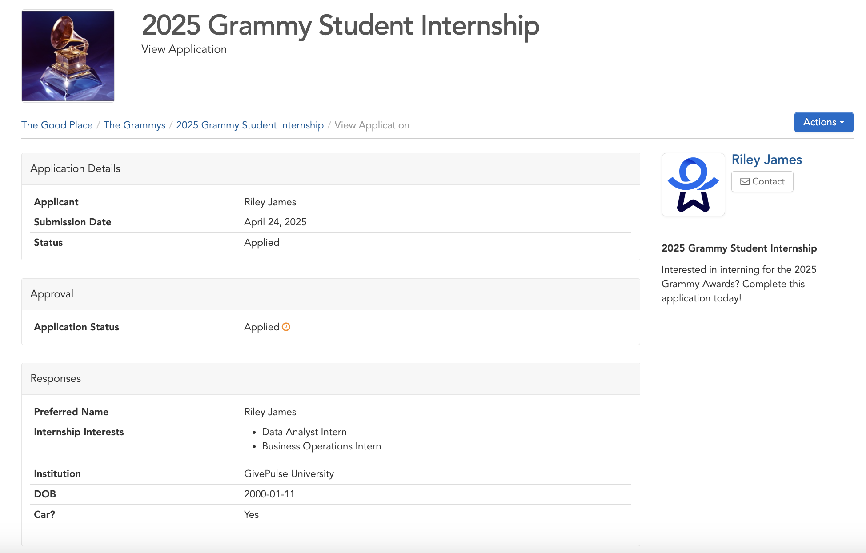
Task: Click Preferred Name value Riley James
Action: pyautogui.click(x=270, y=412)
